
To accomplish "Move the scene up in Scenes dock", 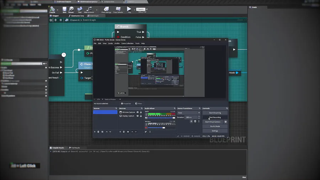I will click(x=107, y=132).
